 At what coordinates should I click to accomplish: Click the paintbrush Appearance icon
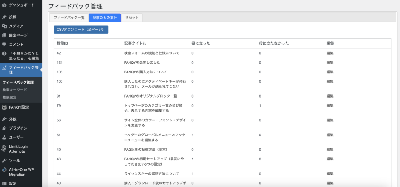(x=4, y=119)
